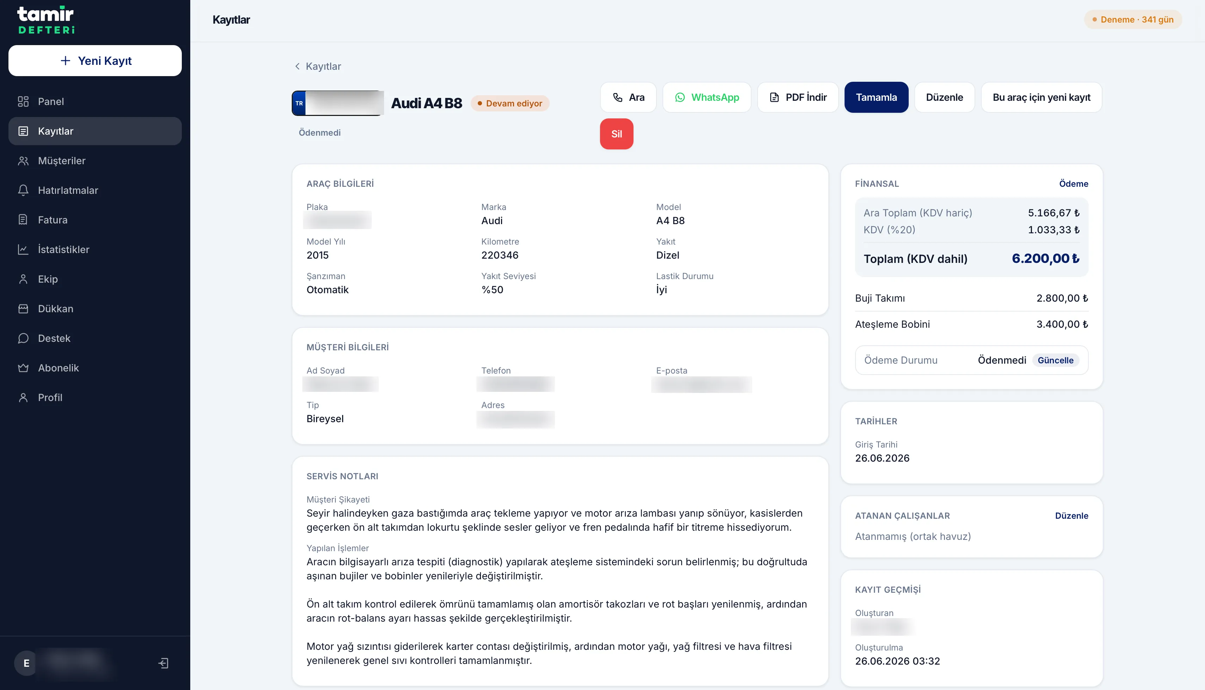This screenshot has height=690, width=1205.
Task: Click the Yakıt value Dizel
Action: pos(667,255)
